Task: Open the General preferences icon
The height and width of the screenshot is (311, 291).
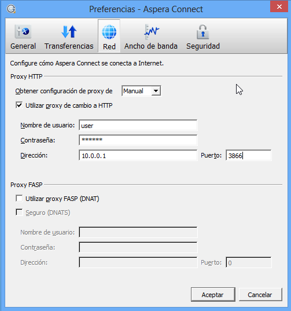Action: coord(23,31)
